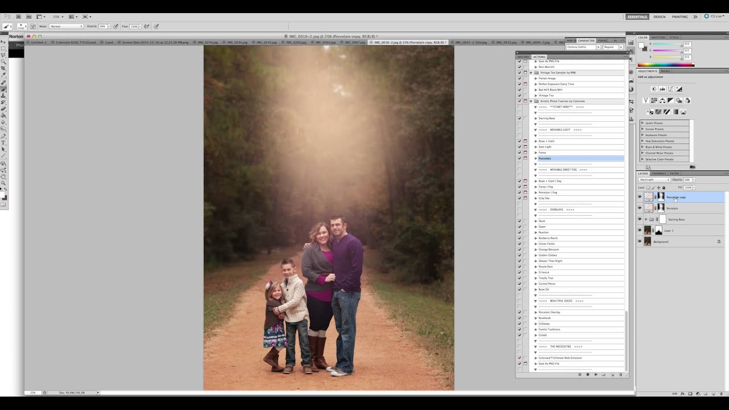This screenshot has width=729, height=410.
Task: Add a Curves adjustment
Action: [x=671, y=89]
